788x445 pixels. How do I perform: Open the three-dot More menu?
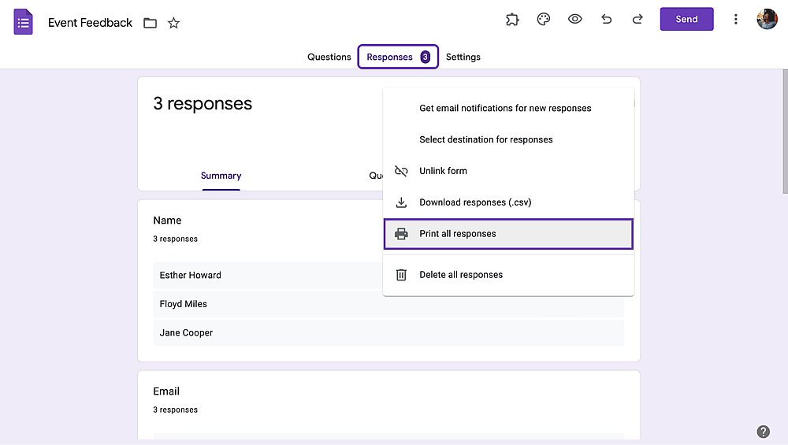736,19
